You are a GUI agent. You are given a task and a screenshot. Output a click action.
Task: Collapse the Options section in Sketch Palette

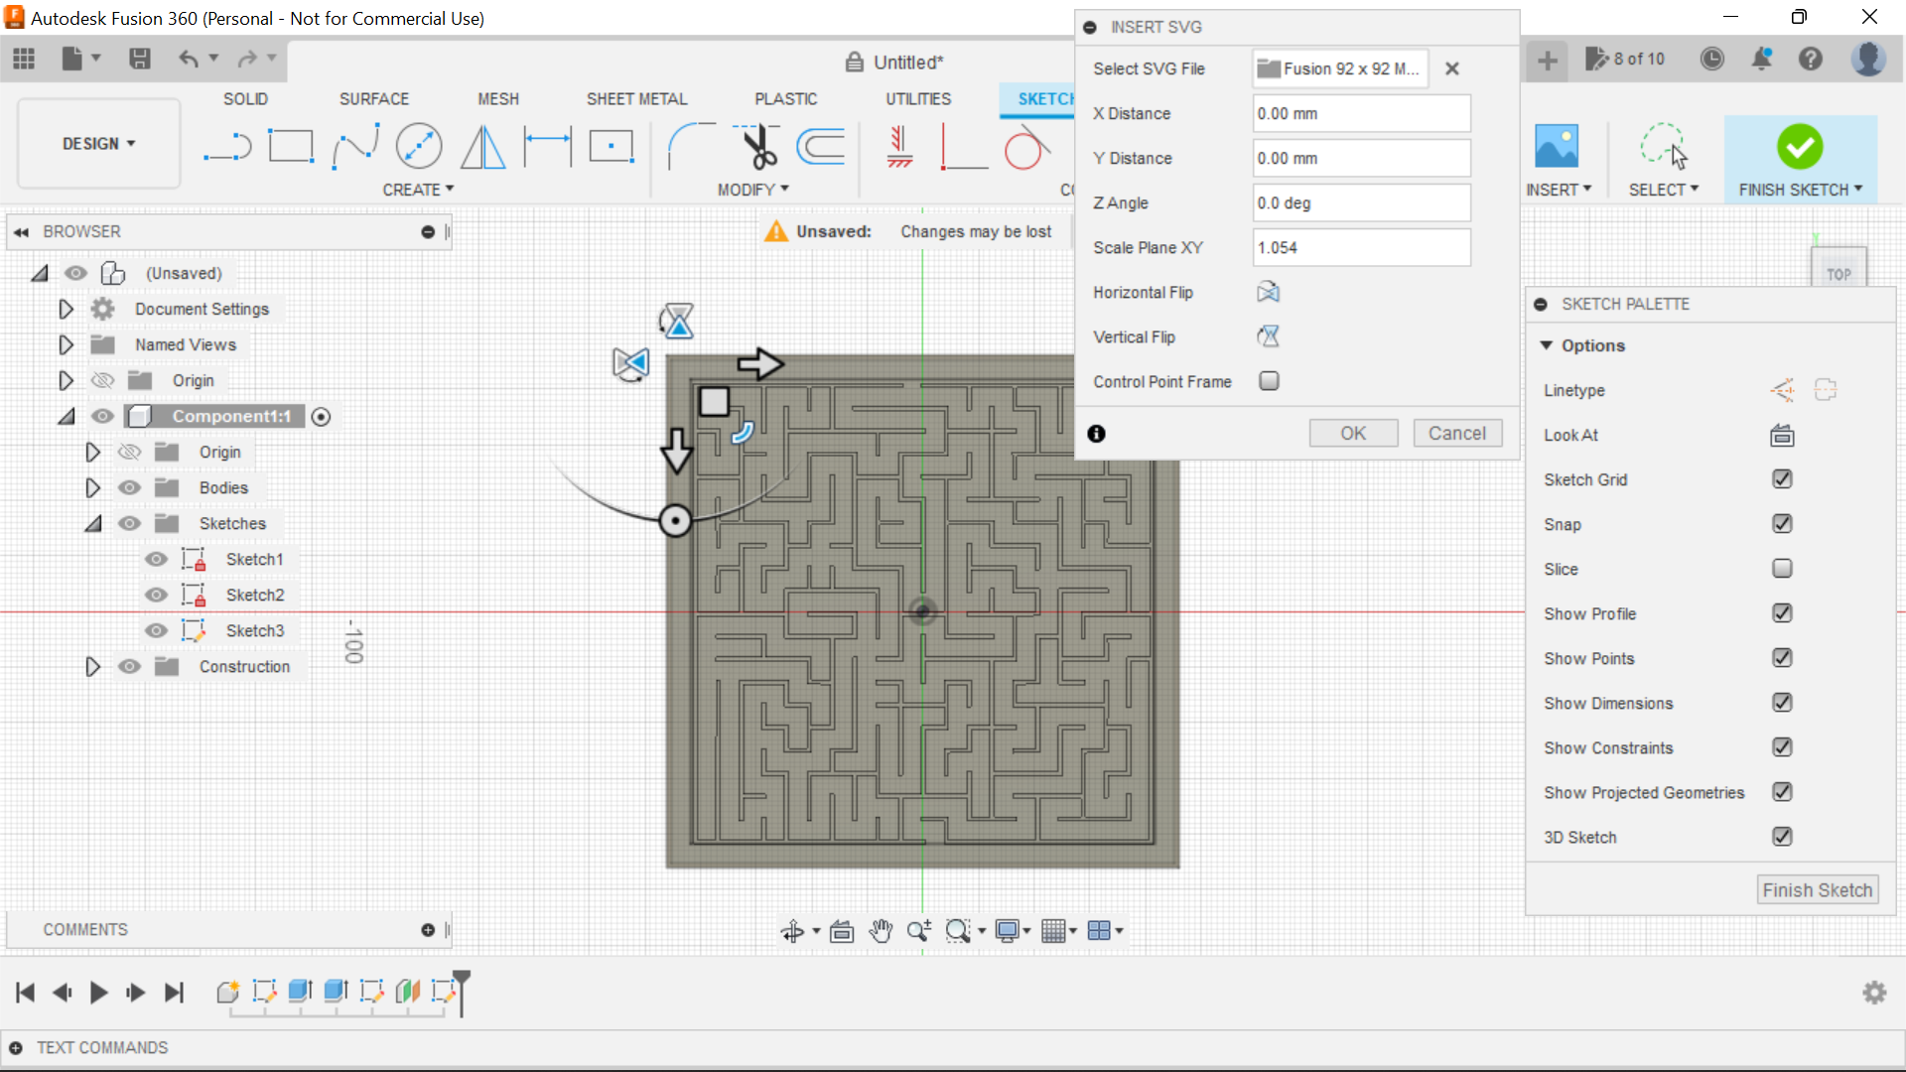1549,345
